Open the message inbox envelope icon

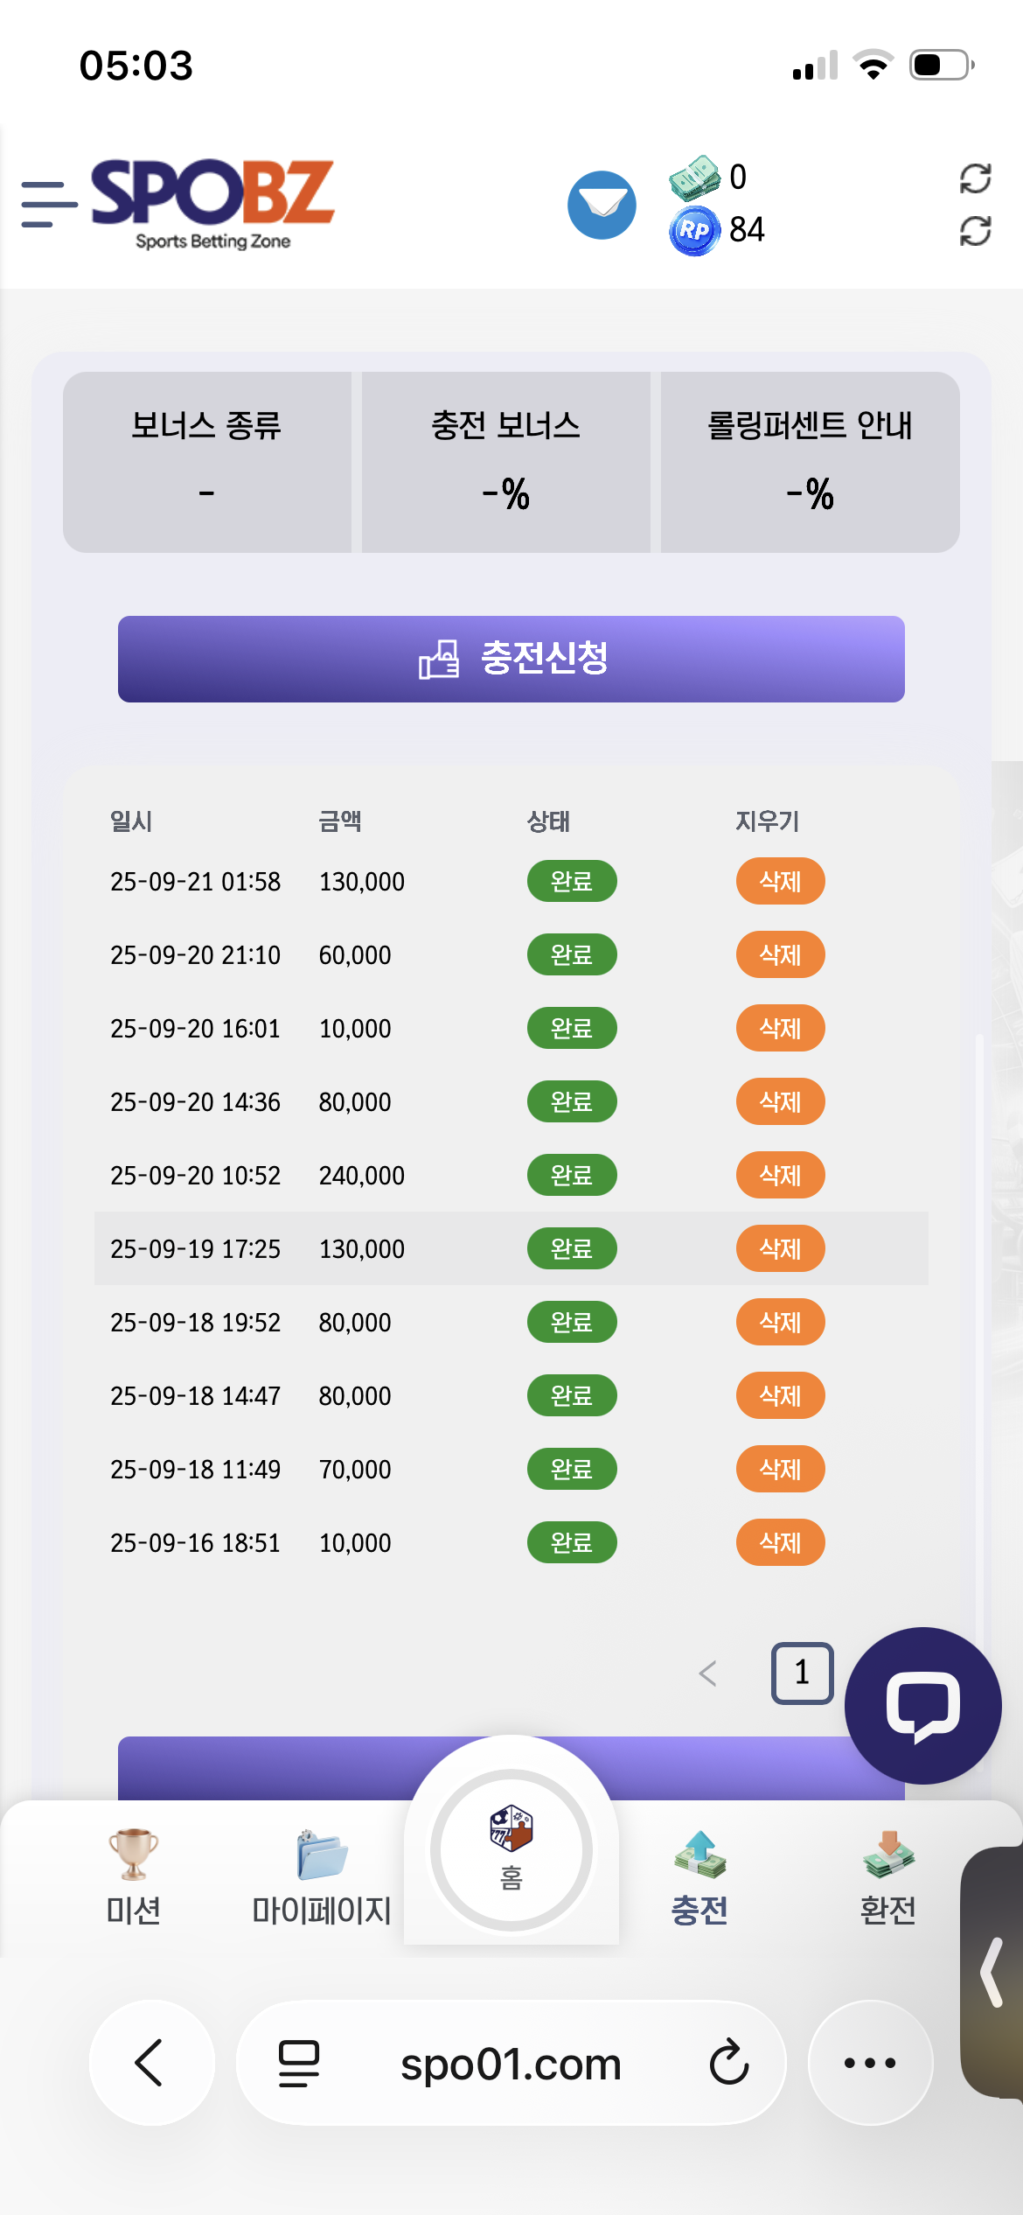tap(602, 205)
